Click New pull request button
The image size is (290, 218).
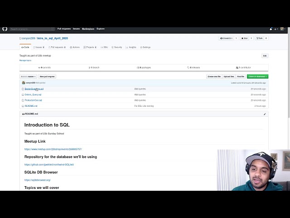pos(47,76)
